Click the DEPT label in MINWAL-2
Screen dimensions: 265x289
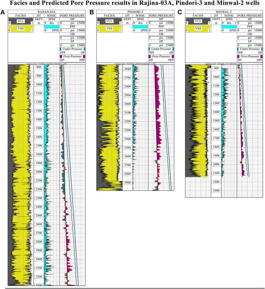coord(216,19)
